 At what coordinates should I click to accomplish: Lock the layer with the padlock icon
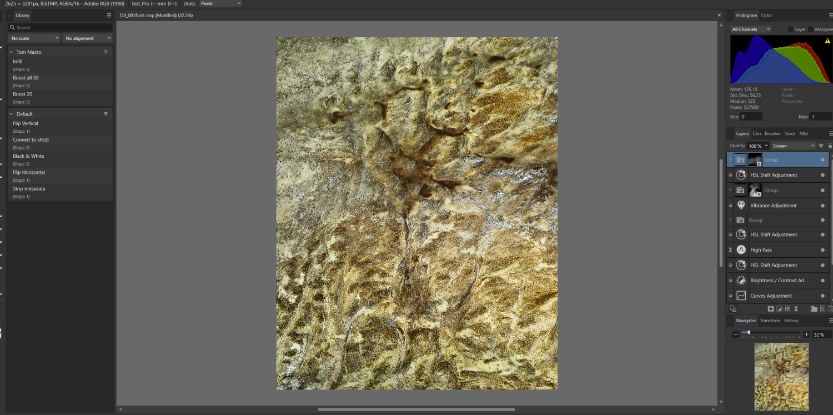830,146
